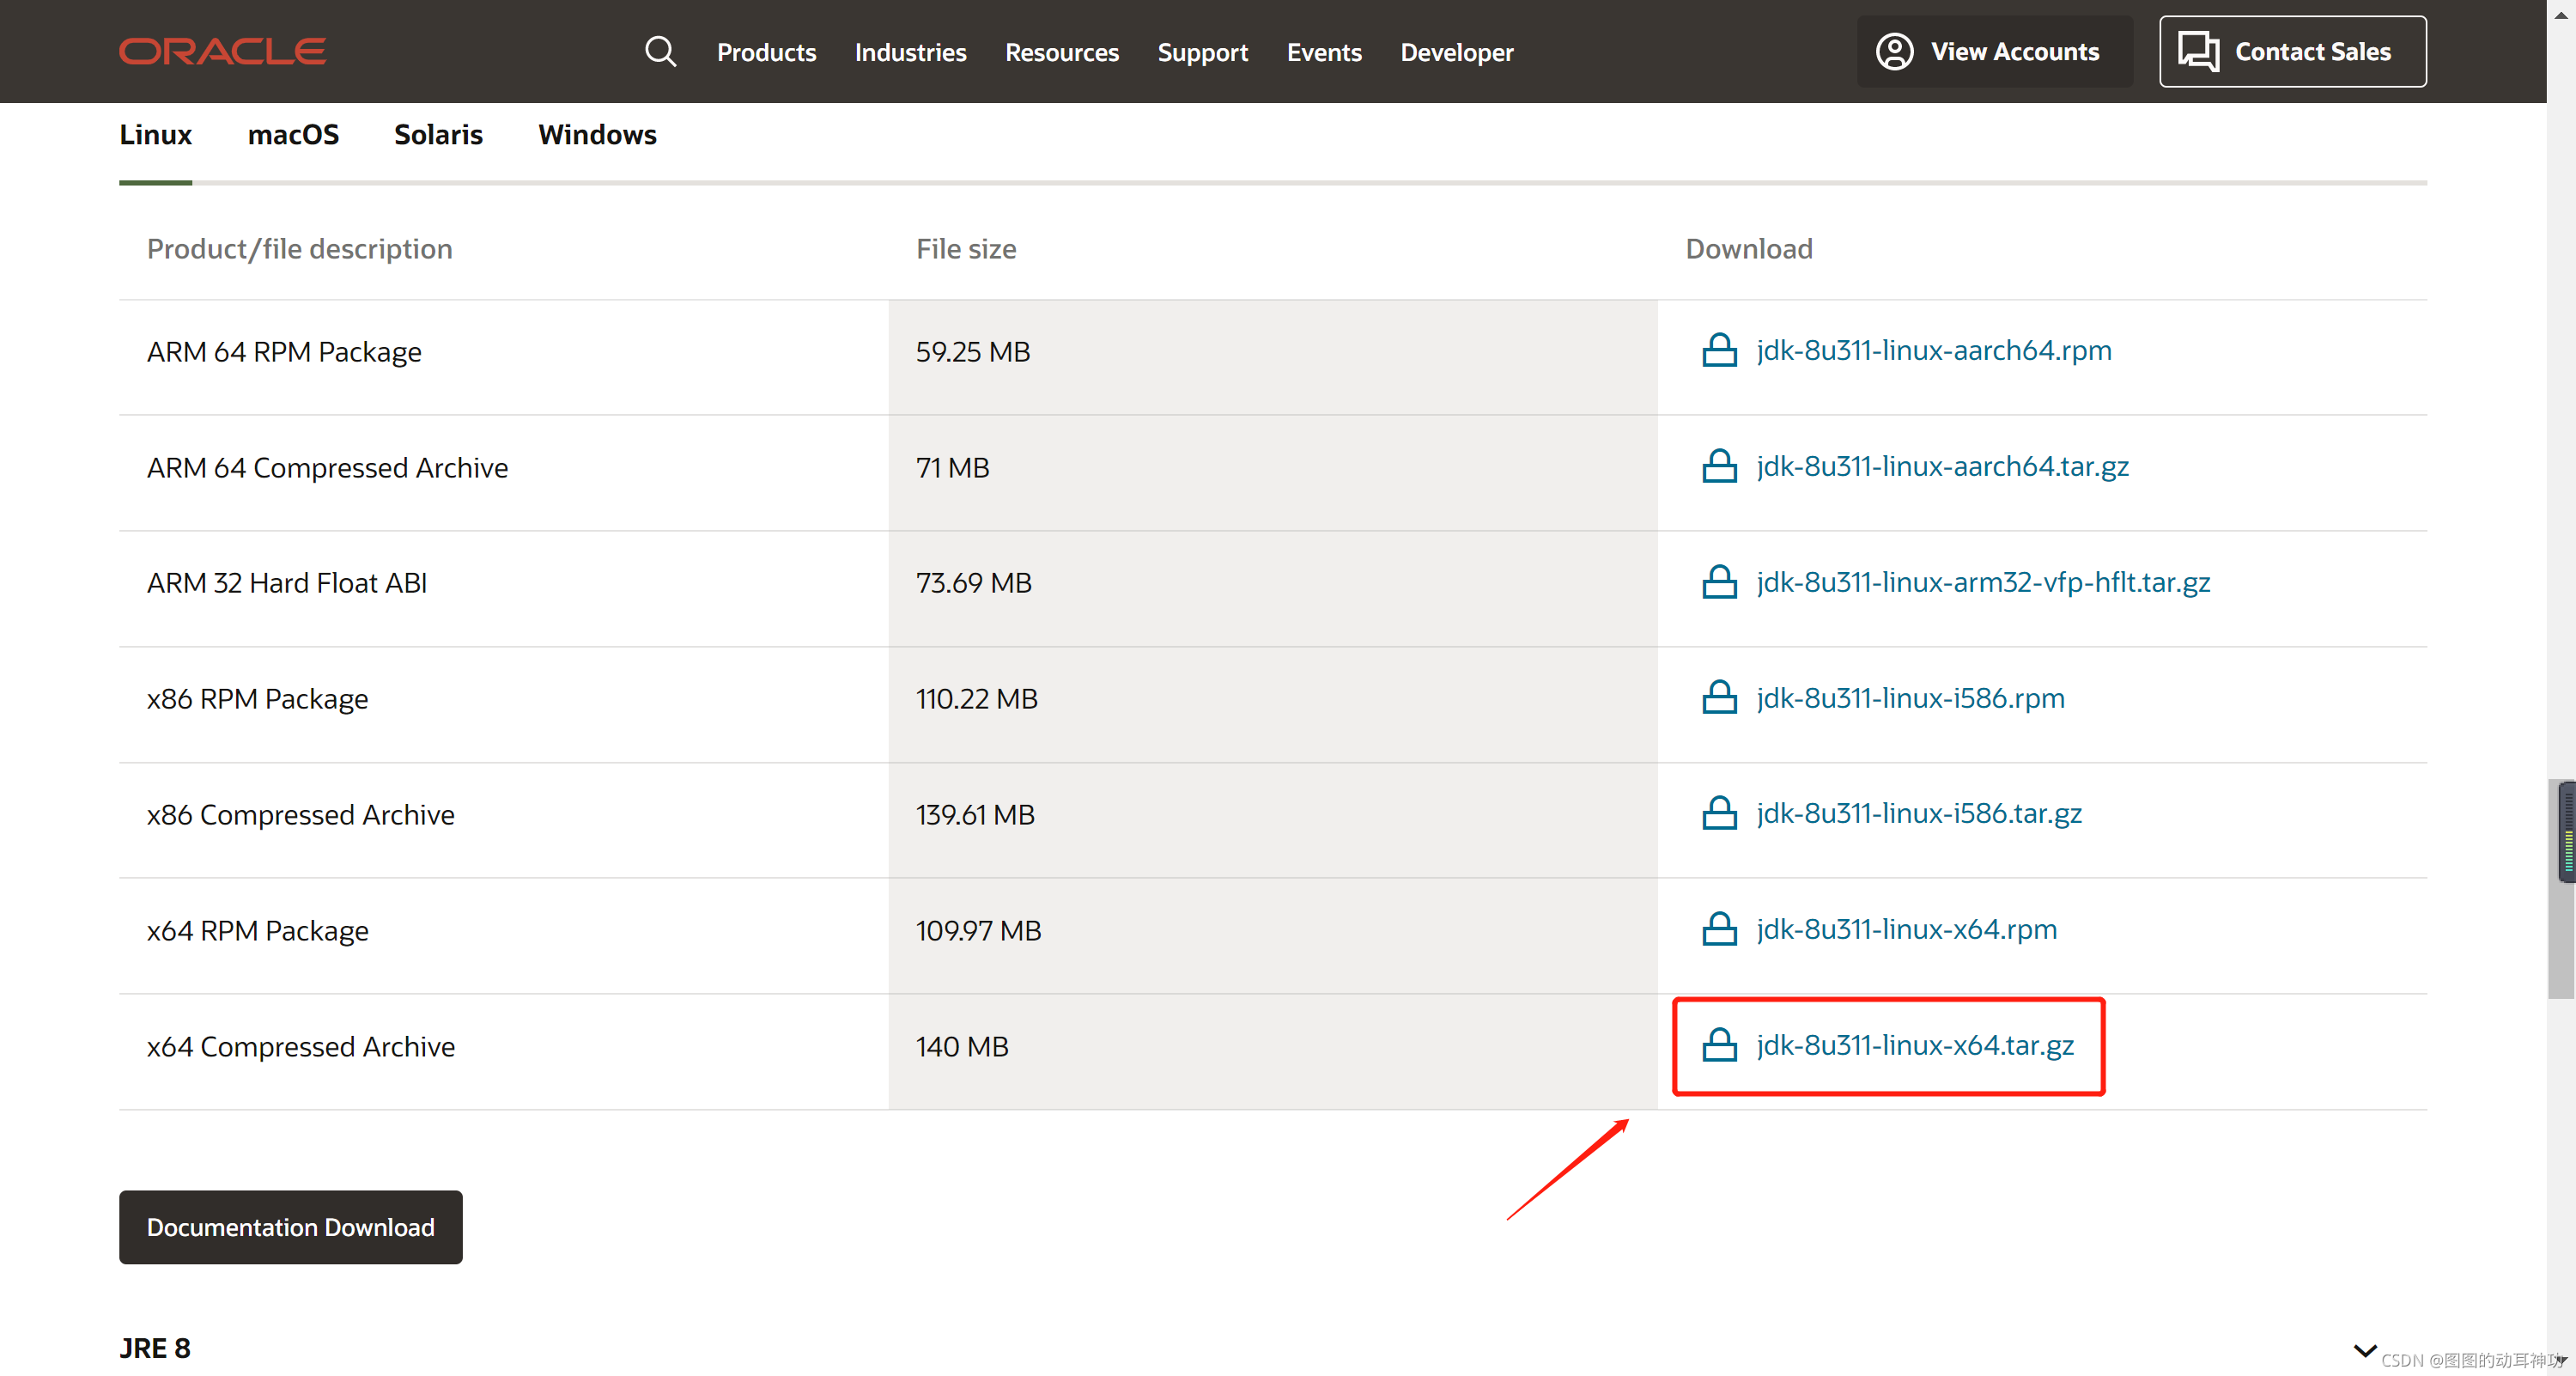The height and width of the screenshot is (1376, 2576).
Task: Click the search magnifier icon
Action: [660, 52]
